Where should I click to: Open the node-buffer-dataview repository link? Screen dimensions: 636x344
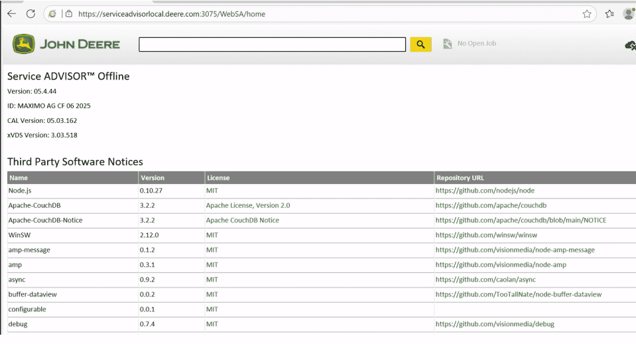point(518,294)
